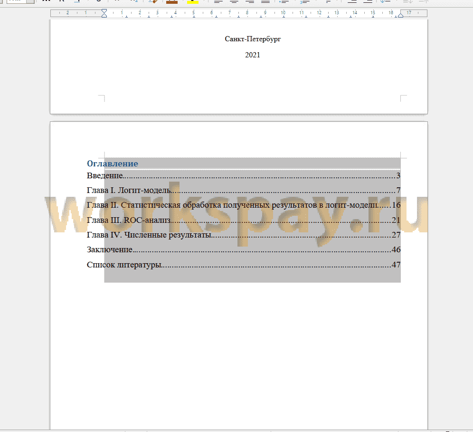Screen dimensions: 473x432
Task: Click page number 16 in the contents
Action: point(396,205)
